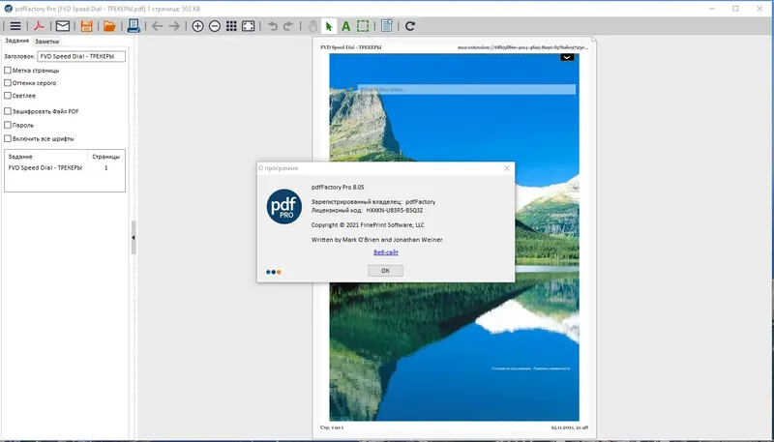Click the Страницы column header
The width and height of the screenshot is (774, 442).
coord(105,157)
